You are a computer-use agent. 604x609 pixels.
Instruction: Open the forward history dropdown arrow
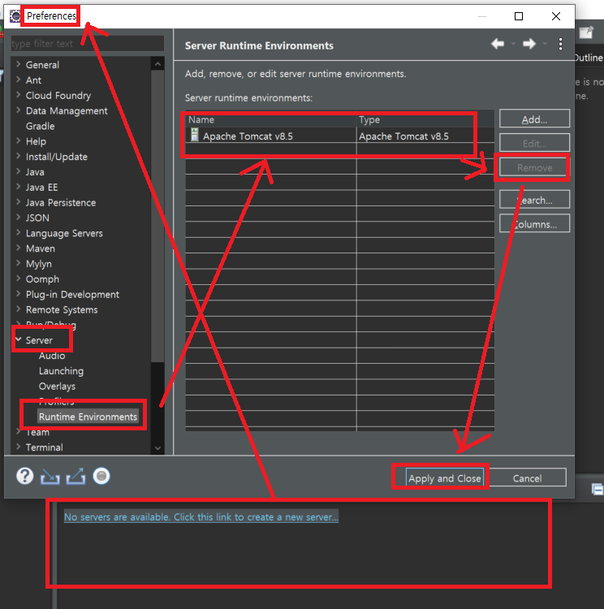point(545,44)
